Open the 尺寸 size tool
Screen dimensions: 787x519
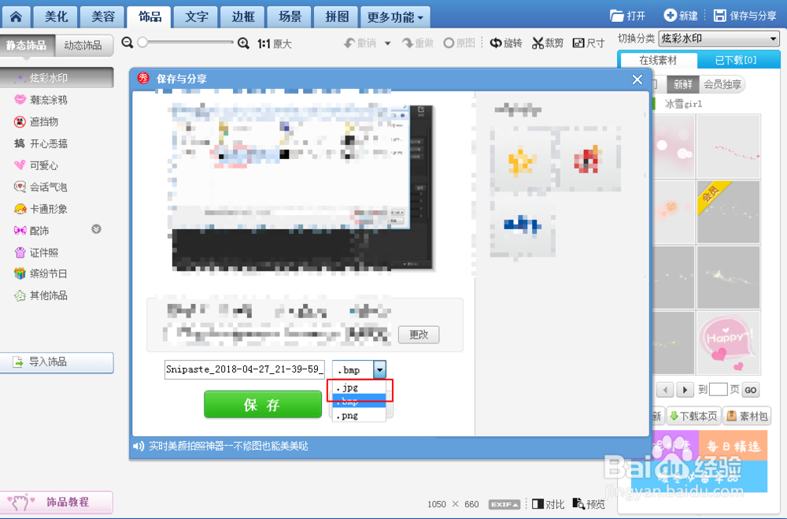coord(589,43)
